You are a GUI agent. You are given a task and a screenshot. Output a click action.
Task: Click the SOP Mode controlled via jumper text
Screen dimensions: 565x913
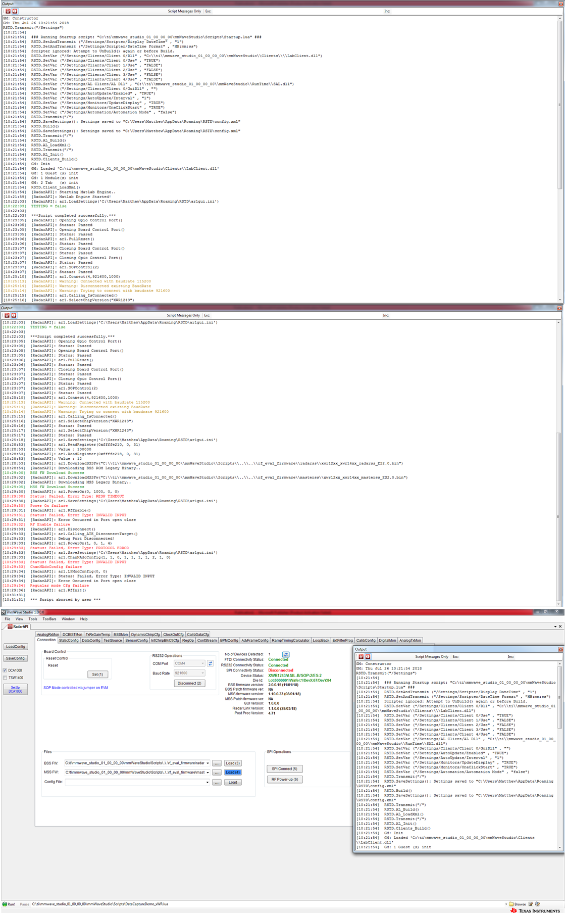coord(76,688)
